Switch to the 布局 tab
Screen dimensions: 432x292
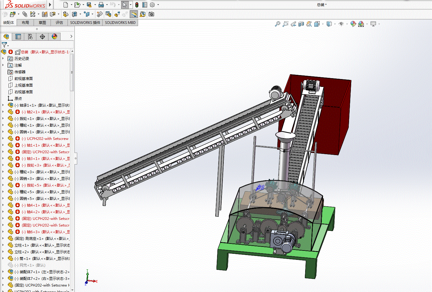25,23
